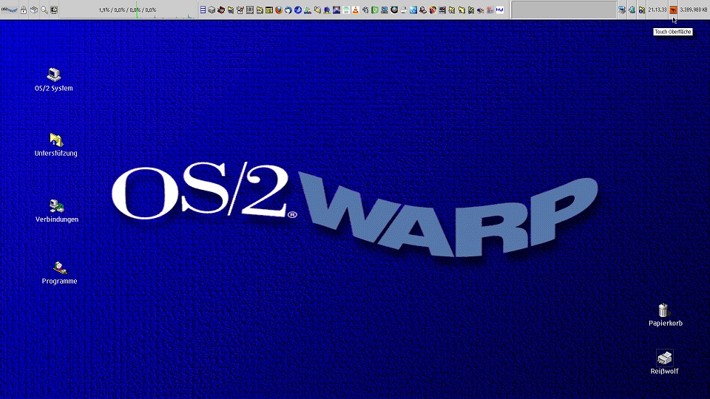Click the 21.13.33 clock display

click(657, 10)
